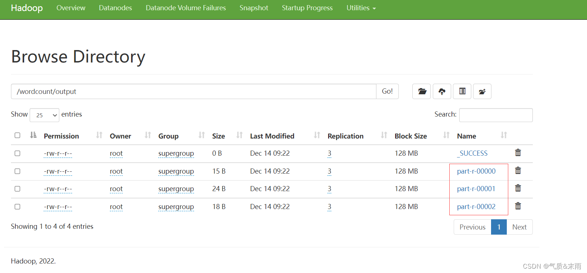This screenshot has width=587, height=273.
Task: Check the part-r-00001 row checkbox
Action: 17,189
